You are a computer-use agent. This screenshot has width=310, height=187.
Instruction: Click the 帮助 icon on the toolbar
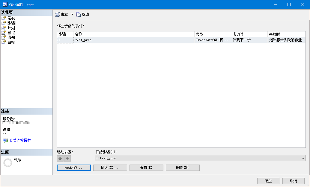pyautogui.click(x=78, y=14)
